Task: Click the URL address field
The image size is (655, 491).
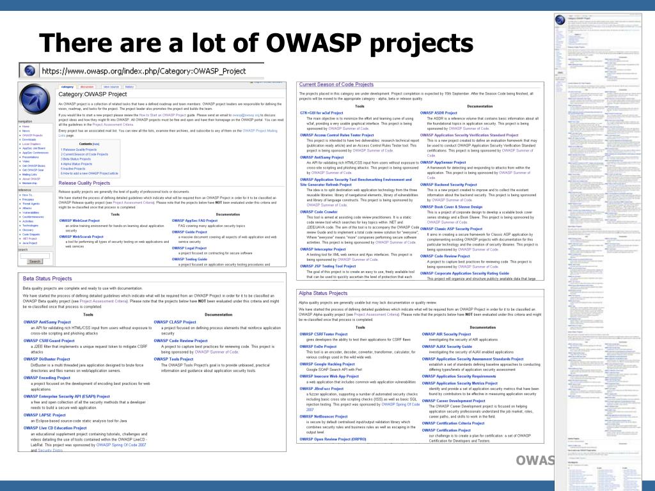Action: [152, 71]
